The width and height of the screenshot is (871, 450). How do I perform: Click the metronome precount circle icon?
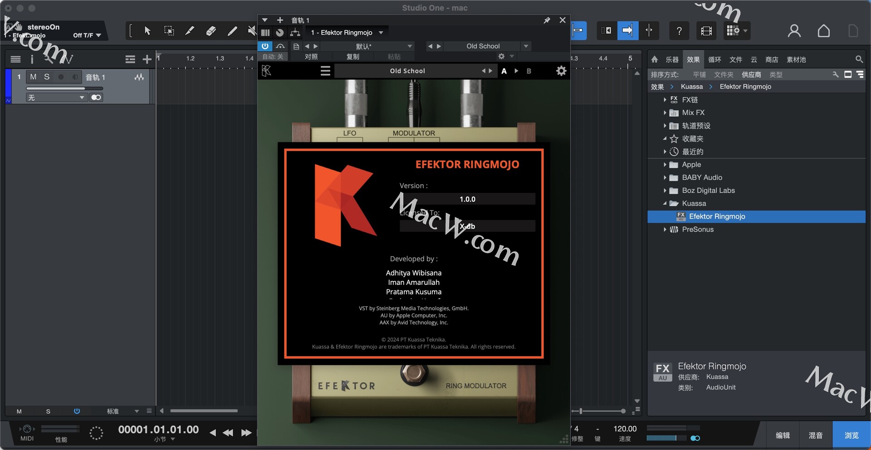[96, 433]
